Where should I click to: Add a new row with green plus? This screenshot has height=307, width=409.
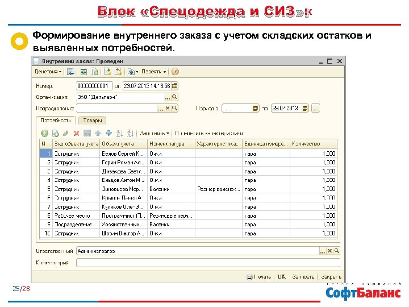point(45,134)
